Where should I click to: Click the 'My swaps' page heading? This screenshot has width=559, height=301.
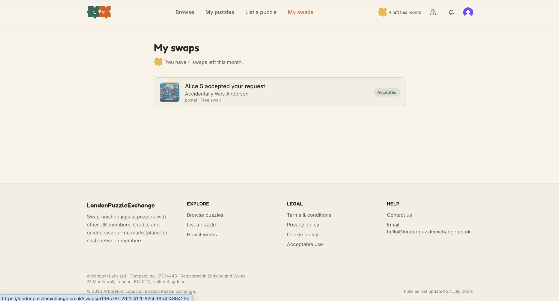click(177, 48)
